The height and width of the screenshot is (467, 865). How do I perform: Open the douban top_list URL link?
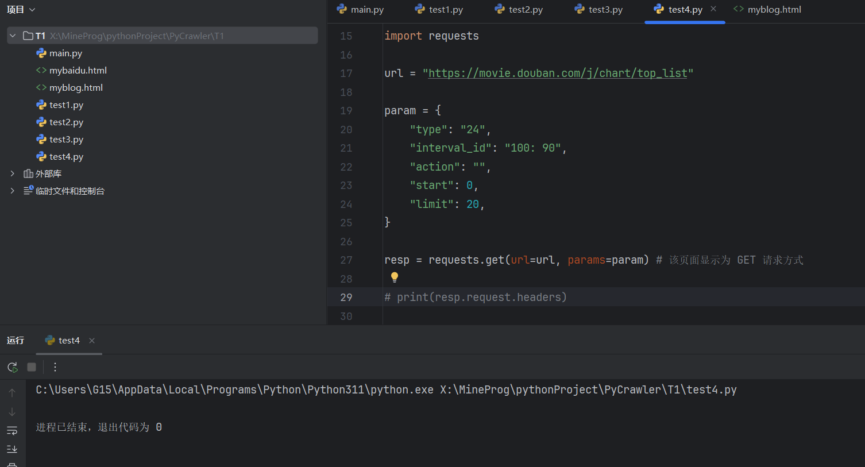[x=557, y=74]
